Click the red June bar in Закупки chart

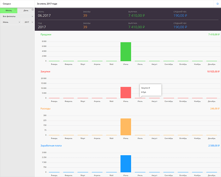(126, 92)
